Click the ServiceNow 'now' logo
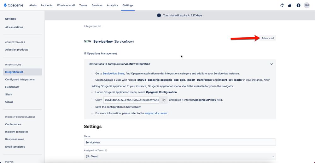Image resolution: width=315 pixels, height=163 pixels. [x=87, y=41]
